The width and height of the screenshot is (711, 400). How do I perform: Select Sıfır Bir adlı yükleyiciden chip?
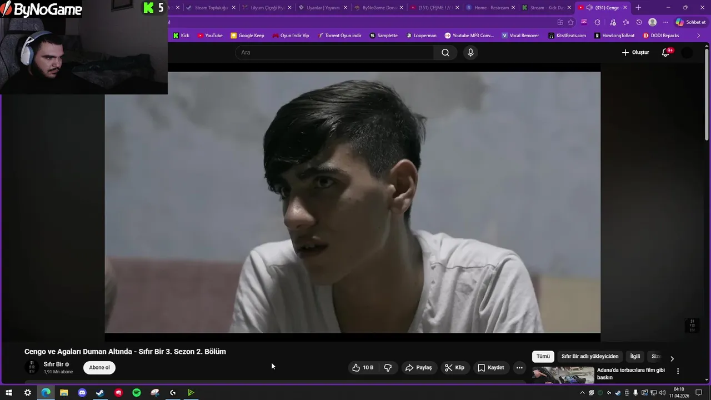click(x=589, y=357)
